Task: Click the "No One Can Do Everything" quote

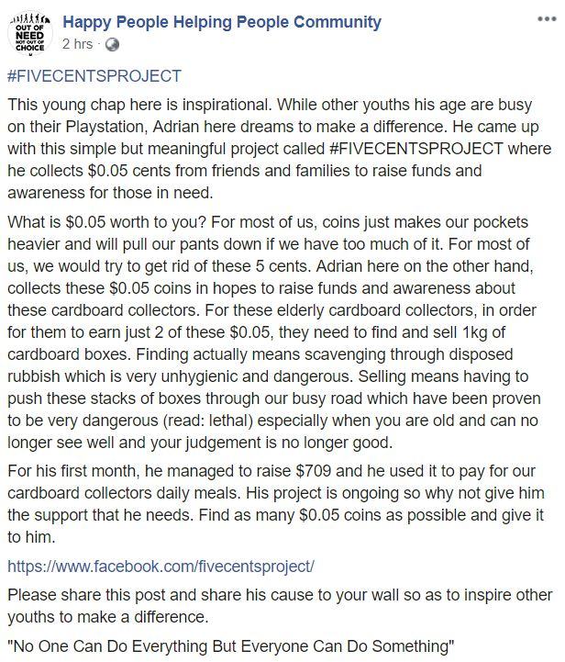Action: click(x=230, y=645)
